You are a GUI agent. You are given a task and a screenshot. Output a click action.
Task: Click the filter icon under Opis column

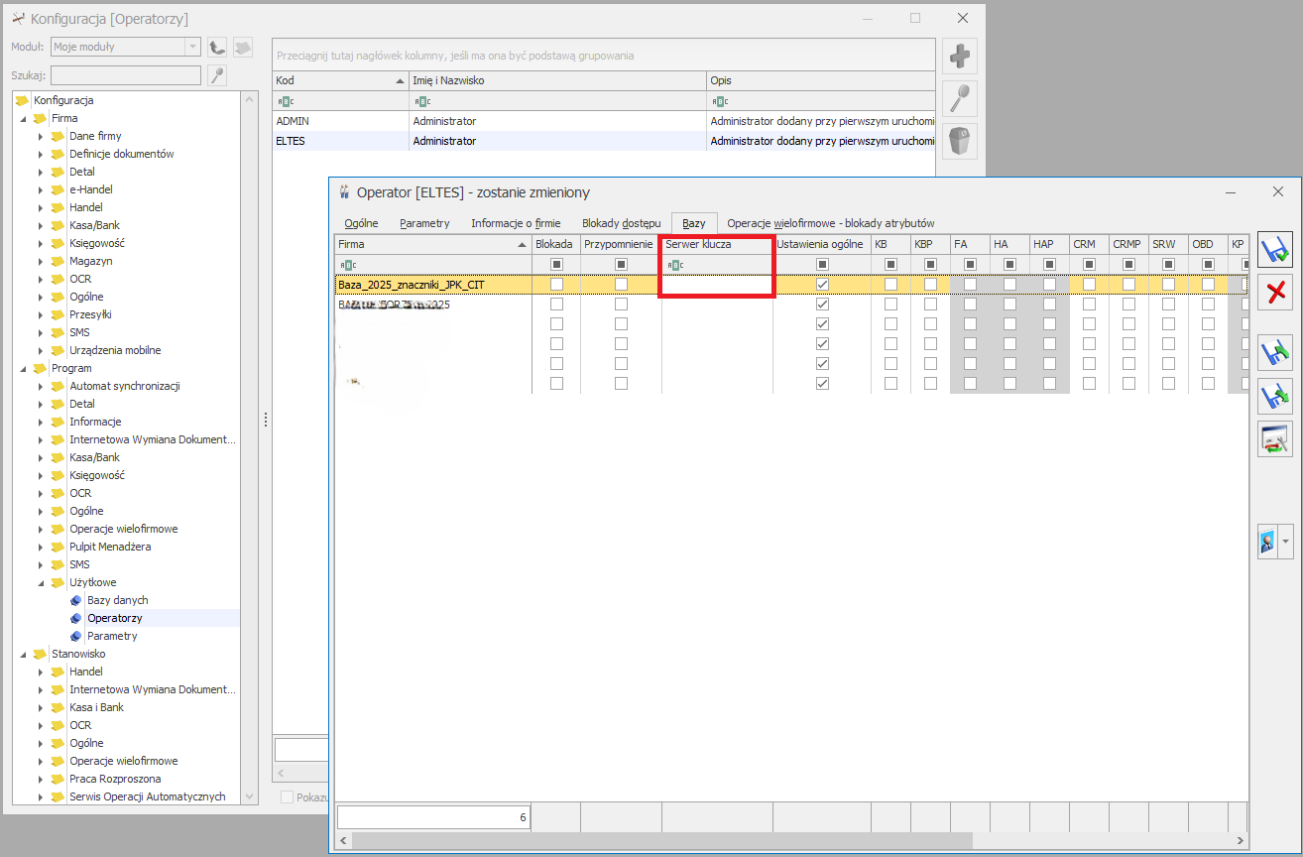pyautogui.click(x=720, y=101)
